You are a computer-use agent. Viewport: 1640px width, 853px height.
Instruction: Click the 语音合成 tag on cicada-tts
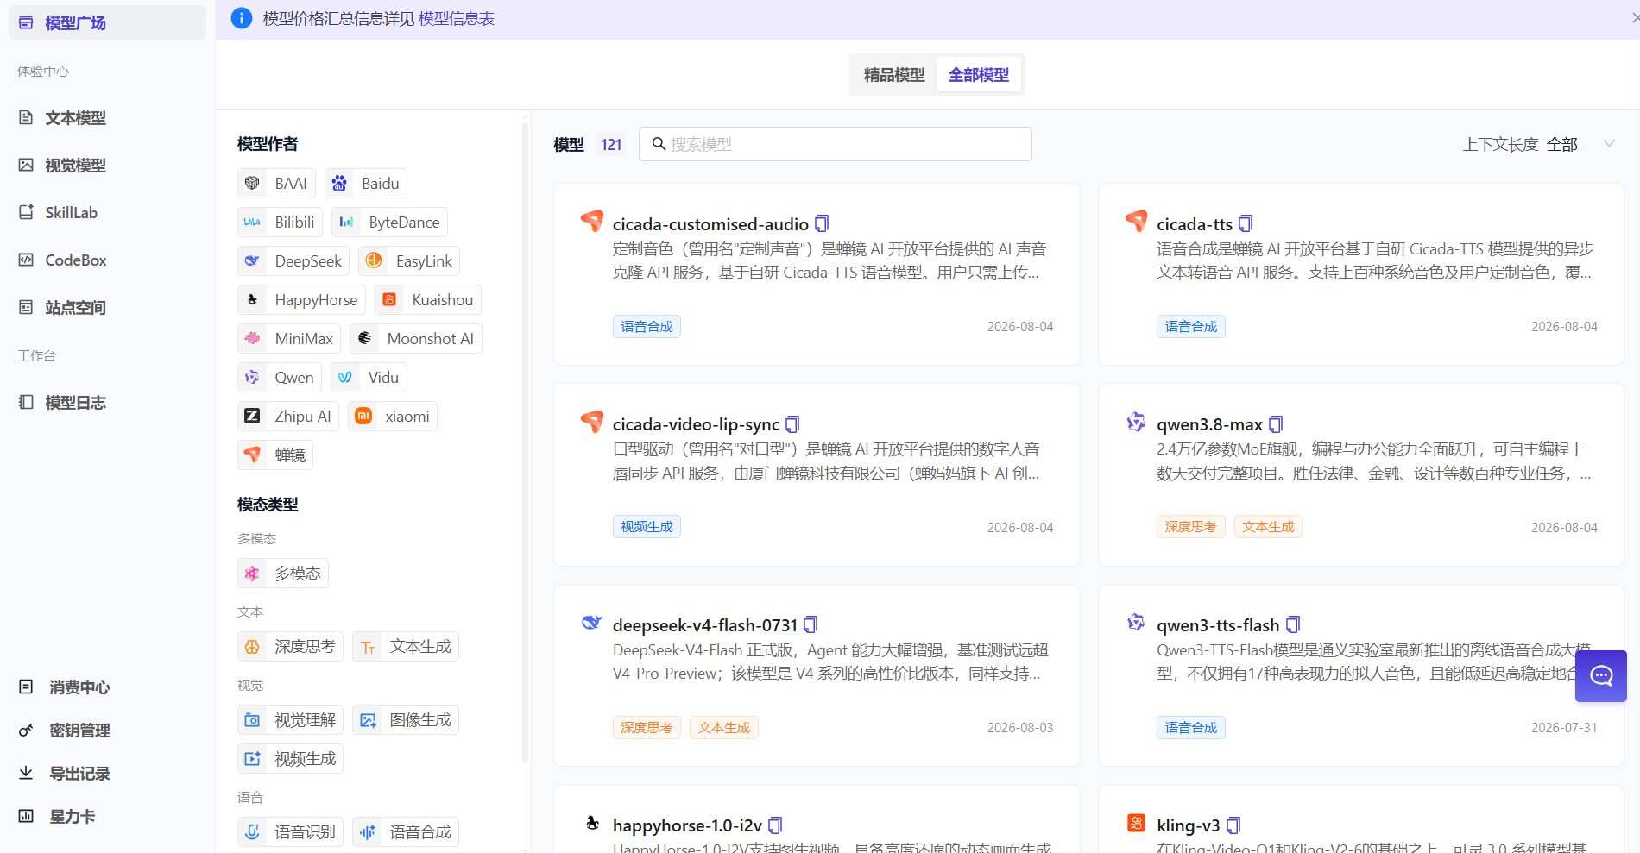tap(1191, 326)
